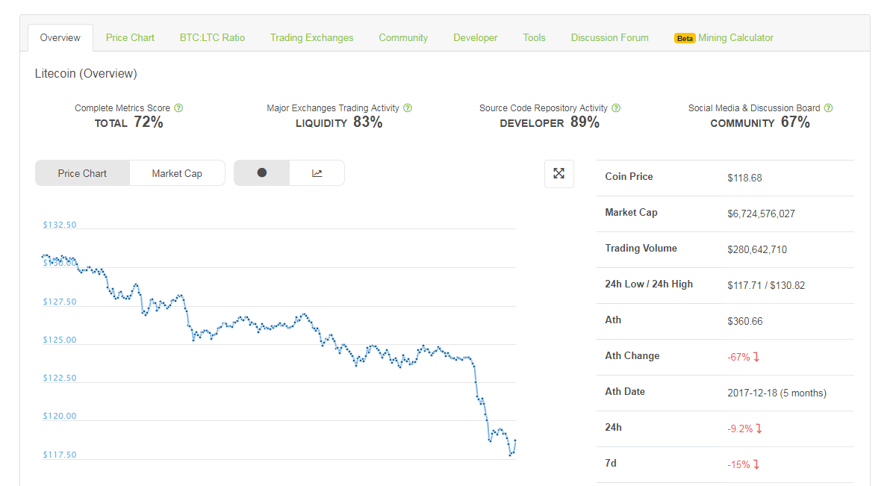893x486 pixels.
Task: Click the Beta badge icon
Action: [685, 38]
